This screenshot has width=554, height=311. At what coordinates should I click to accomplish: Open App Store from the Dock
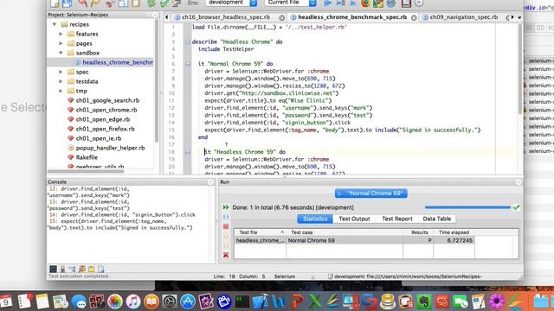coord(188,301)
